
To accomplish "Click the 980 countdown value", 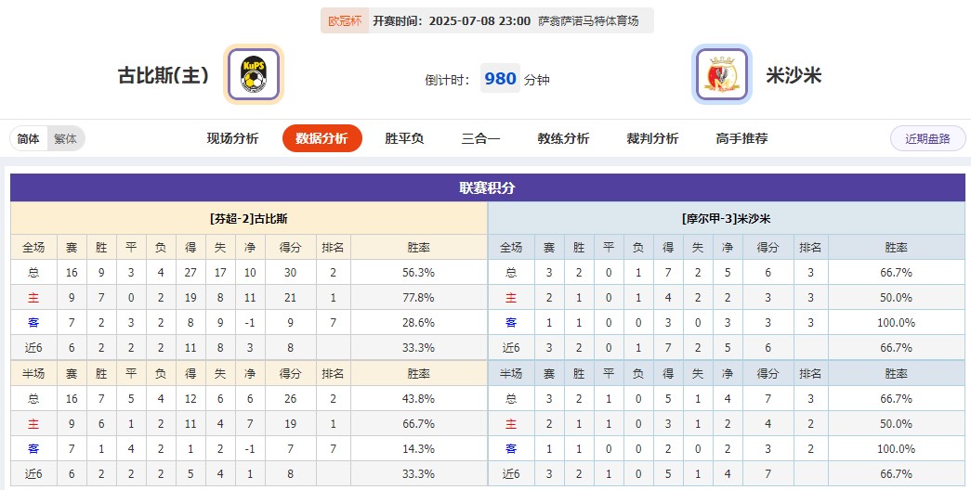I will click(x=500, y=79).
